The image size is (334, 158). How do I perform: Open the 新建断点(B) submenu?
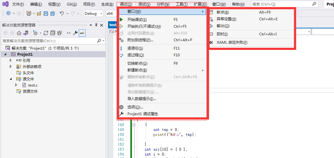click(162, 70)
